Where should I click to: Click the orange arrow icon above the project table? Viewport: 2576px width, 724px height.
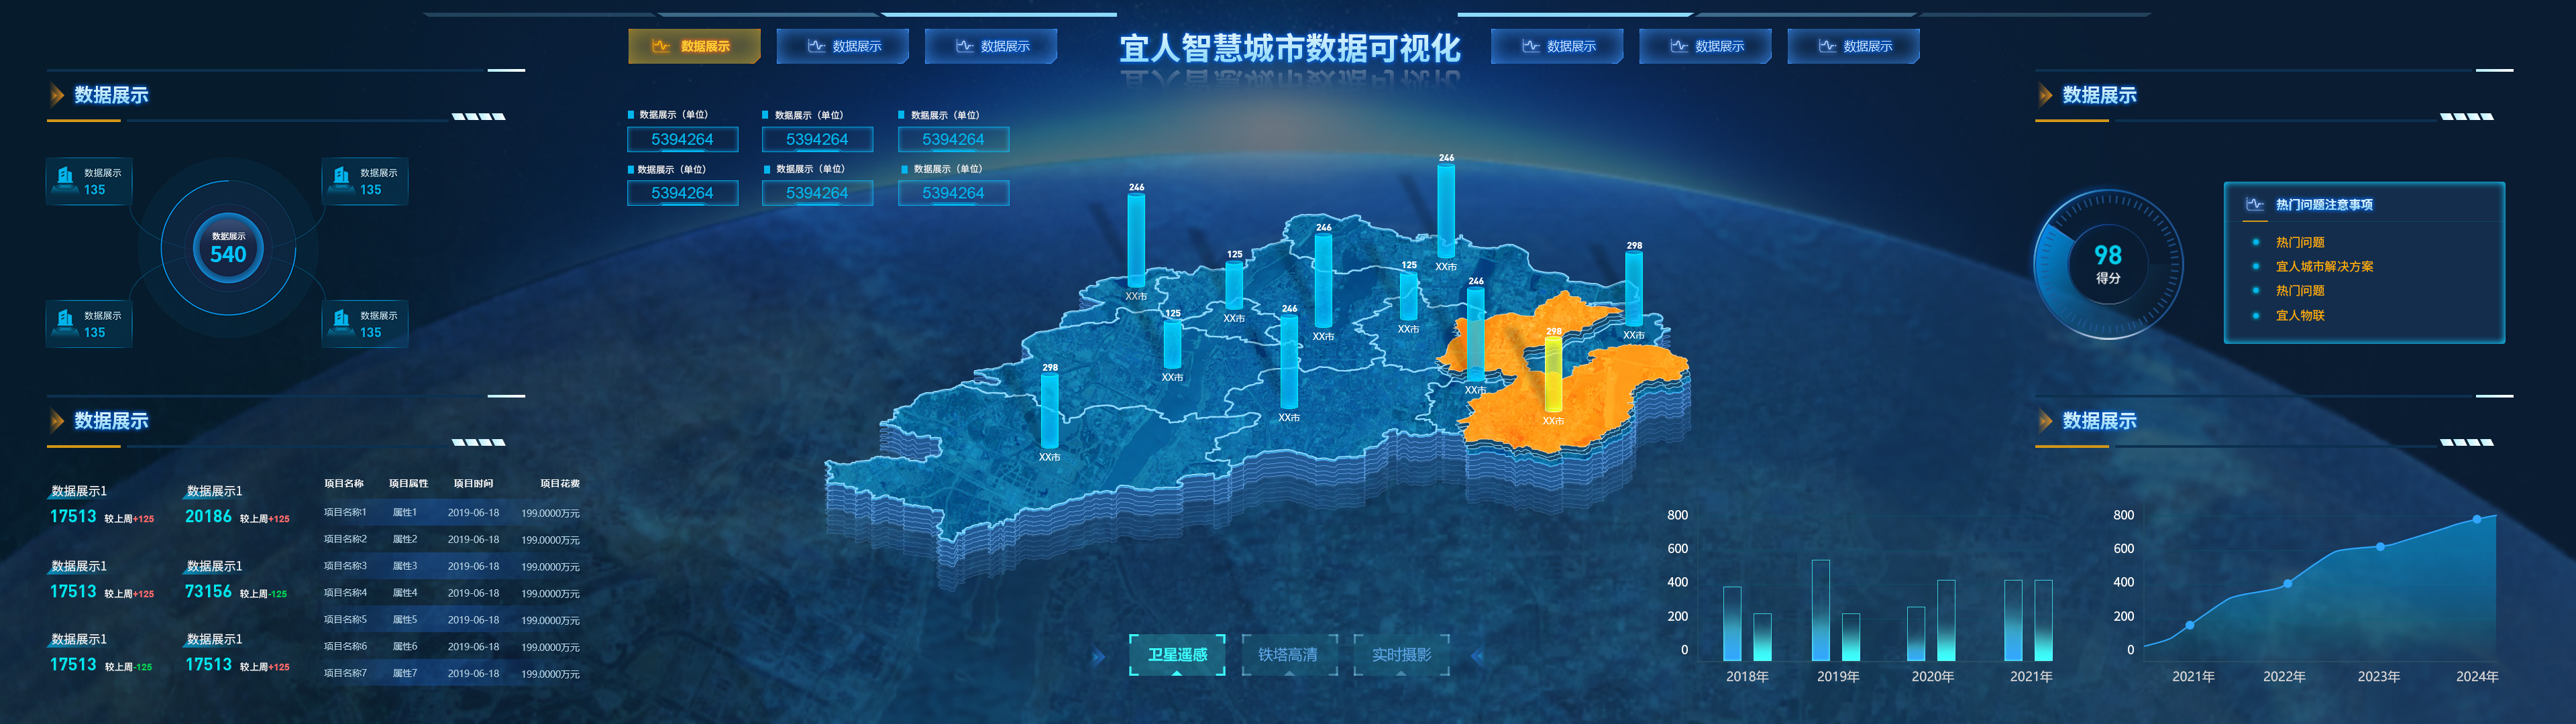57,421
